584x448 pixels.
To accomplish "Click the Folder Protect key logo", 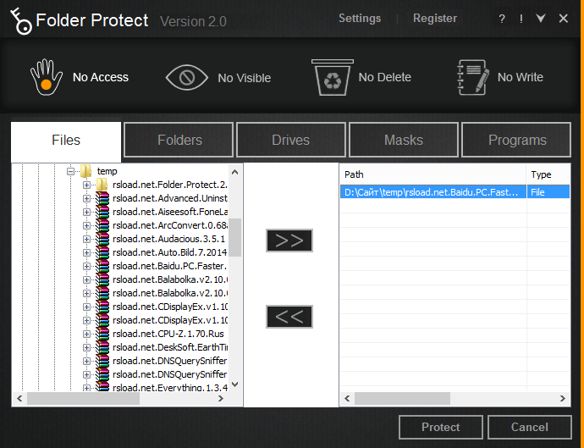I will pyautogui.click(x=20, y=22).
